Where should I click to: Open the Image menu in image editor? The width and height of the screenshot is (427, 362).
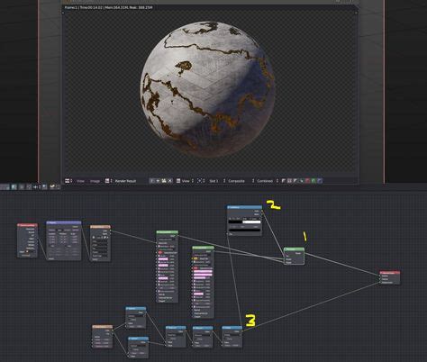(x=95, y=181)
